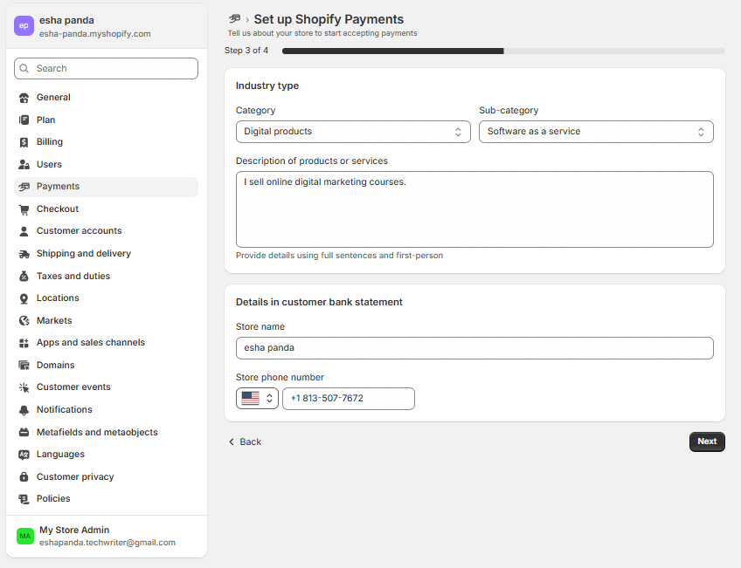Select the Notifications bell icon
741x568 pixels.
23,409
